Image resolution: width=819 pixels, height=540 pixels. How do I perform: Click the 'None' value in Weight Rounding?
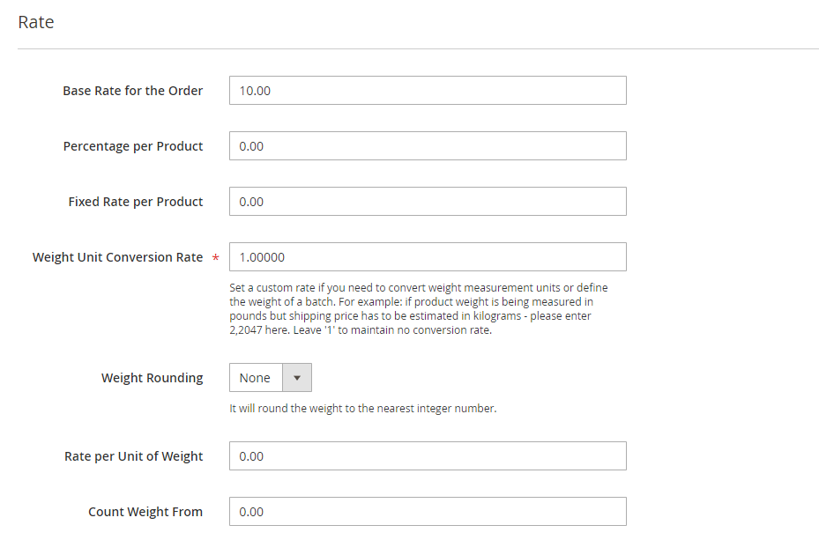[255, 378]
